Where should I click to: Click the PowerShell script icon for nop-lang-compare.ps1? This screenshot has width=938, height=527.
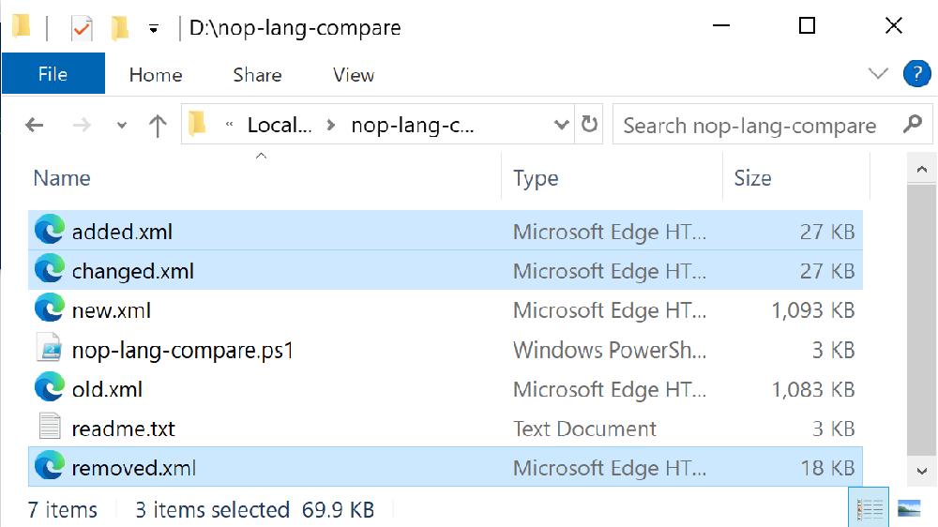[x=50, y=349]
